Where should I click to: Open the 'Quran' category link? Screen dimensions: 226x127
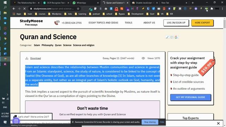coord(58,45)
